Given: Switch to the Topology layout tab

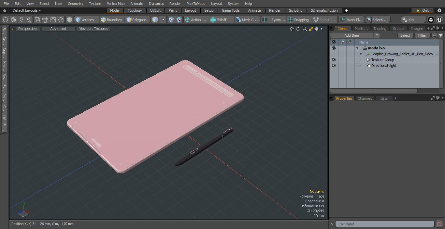Looking at the screenshot, I should 135,10.
